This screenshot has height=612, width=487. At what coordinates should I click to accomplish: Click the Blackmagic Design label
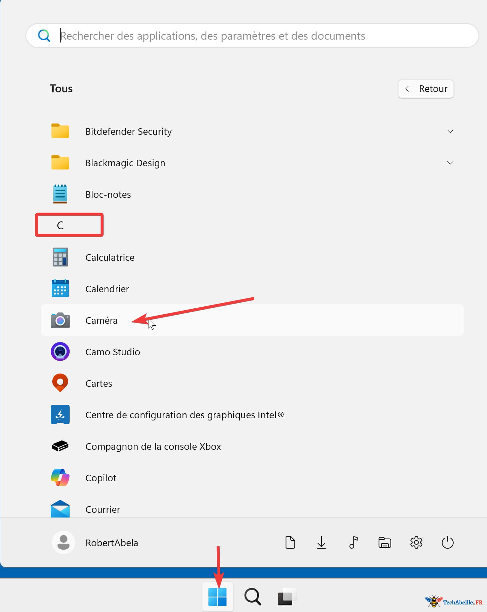125,163
